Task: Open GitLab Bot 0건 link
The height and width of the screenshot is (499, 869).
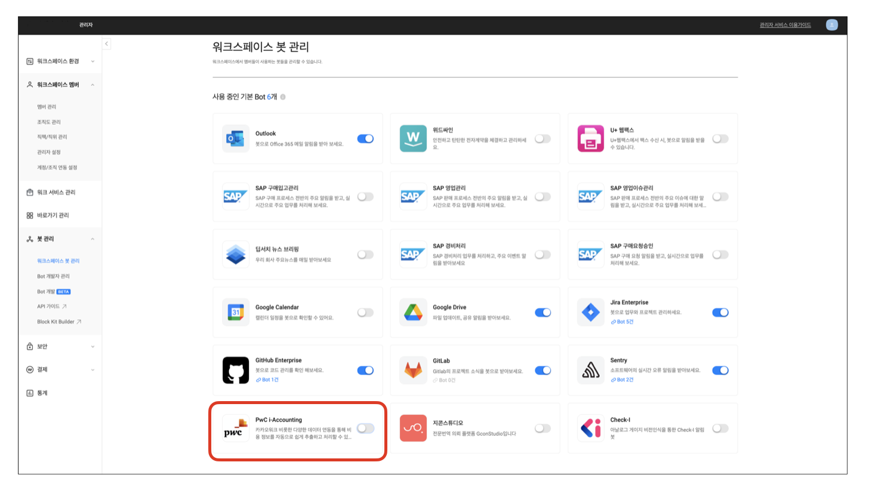Action: 444,380
